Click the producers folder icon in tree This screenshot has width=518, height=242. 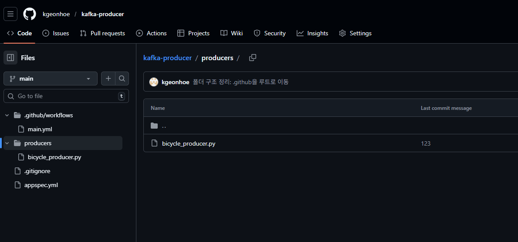coord(17,143)
